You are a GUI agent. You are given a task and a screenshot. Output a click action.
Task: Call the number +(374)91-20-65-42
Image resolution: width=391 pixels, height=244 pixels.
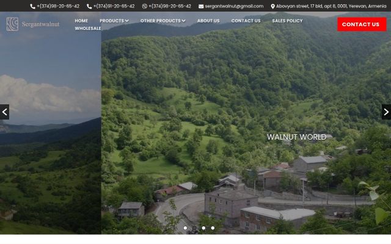point(114,6)
